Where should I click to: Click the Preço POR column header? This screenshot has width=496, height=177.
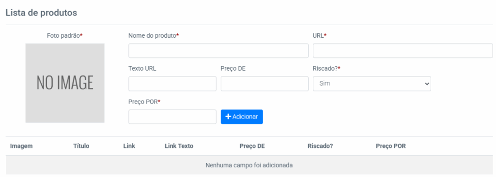(391, 146)
